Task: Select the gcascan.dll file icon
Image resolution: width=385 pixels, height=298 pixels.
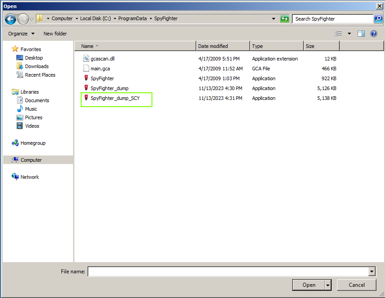Action: point(86,59)
